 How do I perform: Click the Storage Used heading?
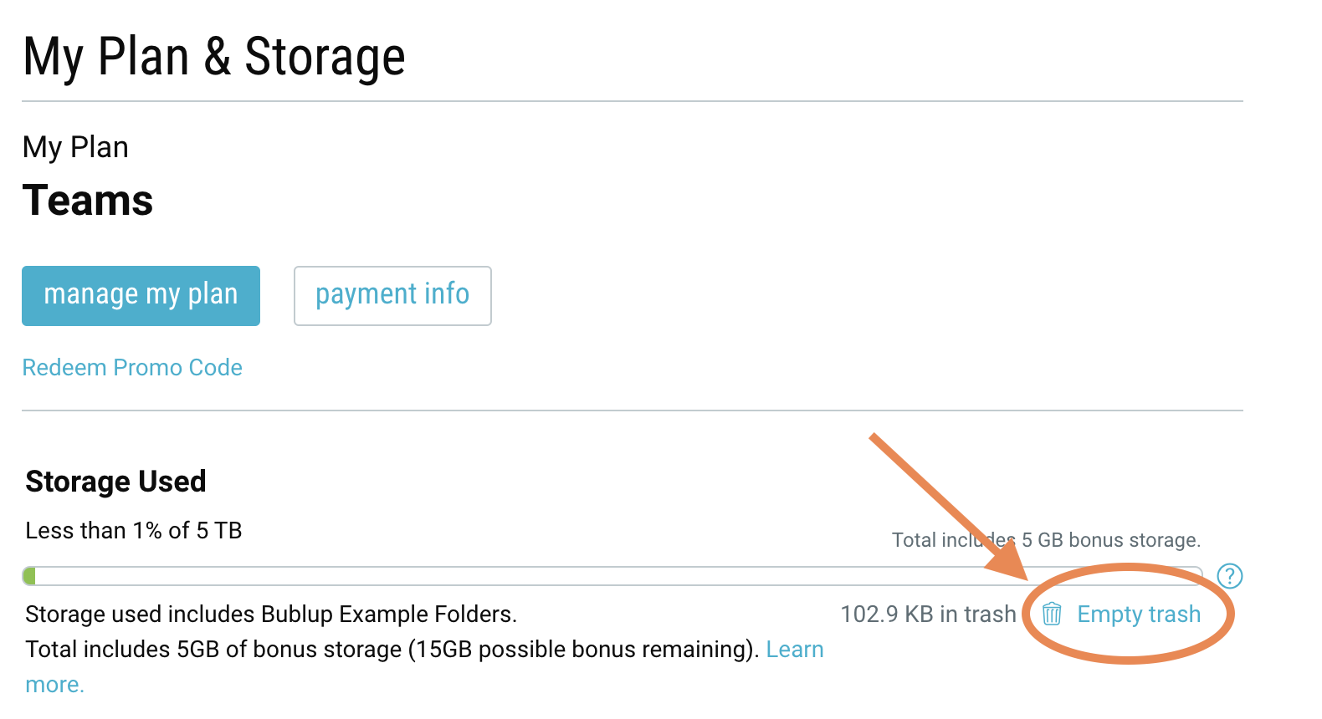tap(115, 482)
